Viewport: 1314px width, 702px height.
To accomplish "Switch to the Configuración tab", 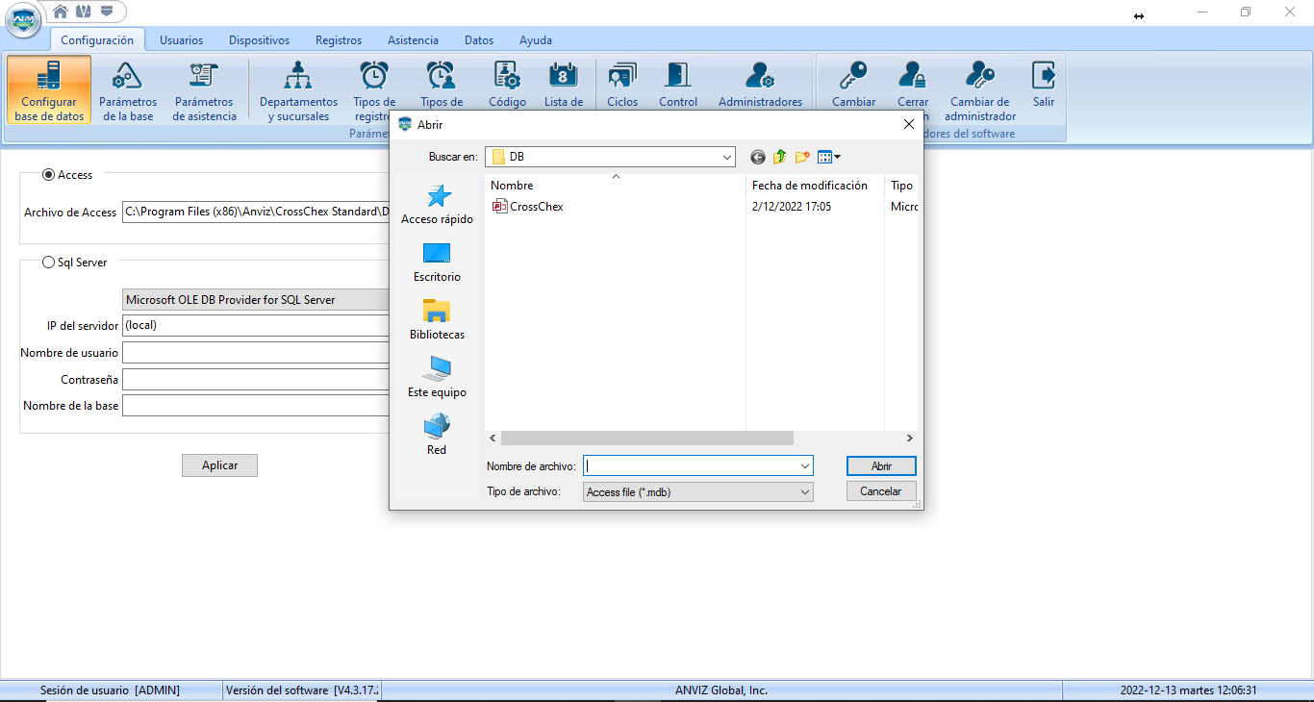I will 97,40.
